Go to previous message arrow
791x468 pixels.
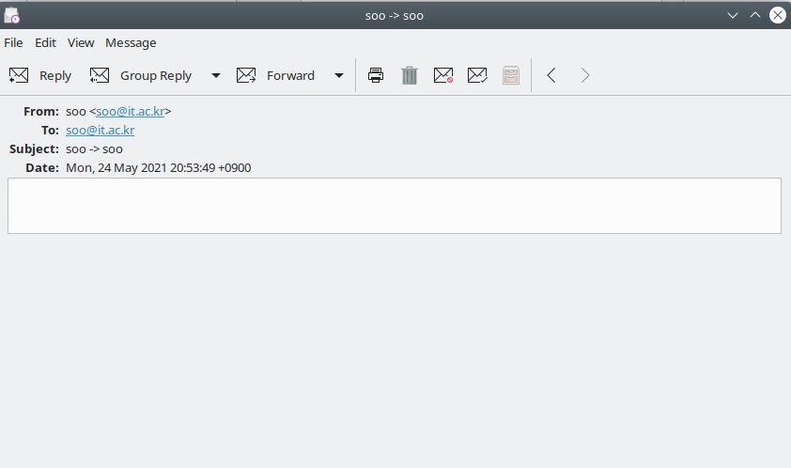[551, 76]
